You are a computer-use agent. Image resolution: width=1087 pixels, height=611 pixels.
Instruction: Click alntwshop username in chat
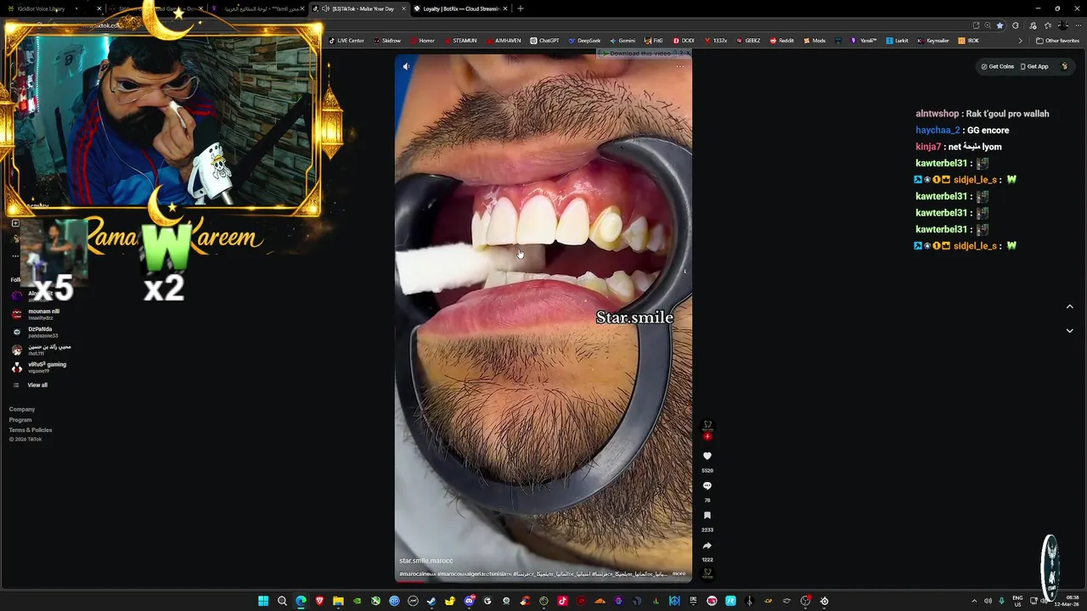(937, 114)
